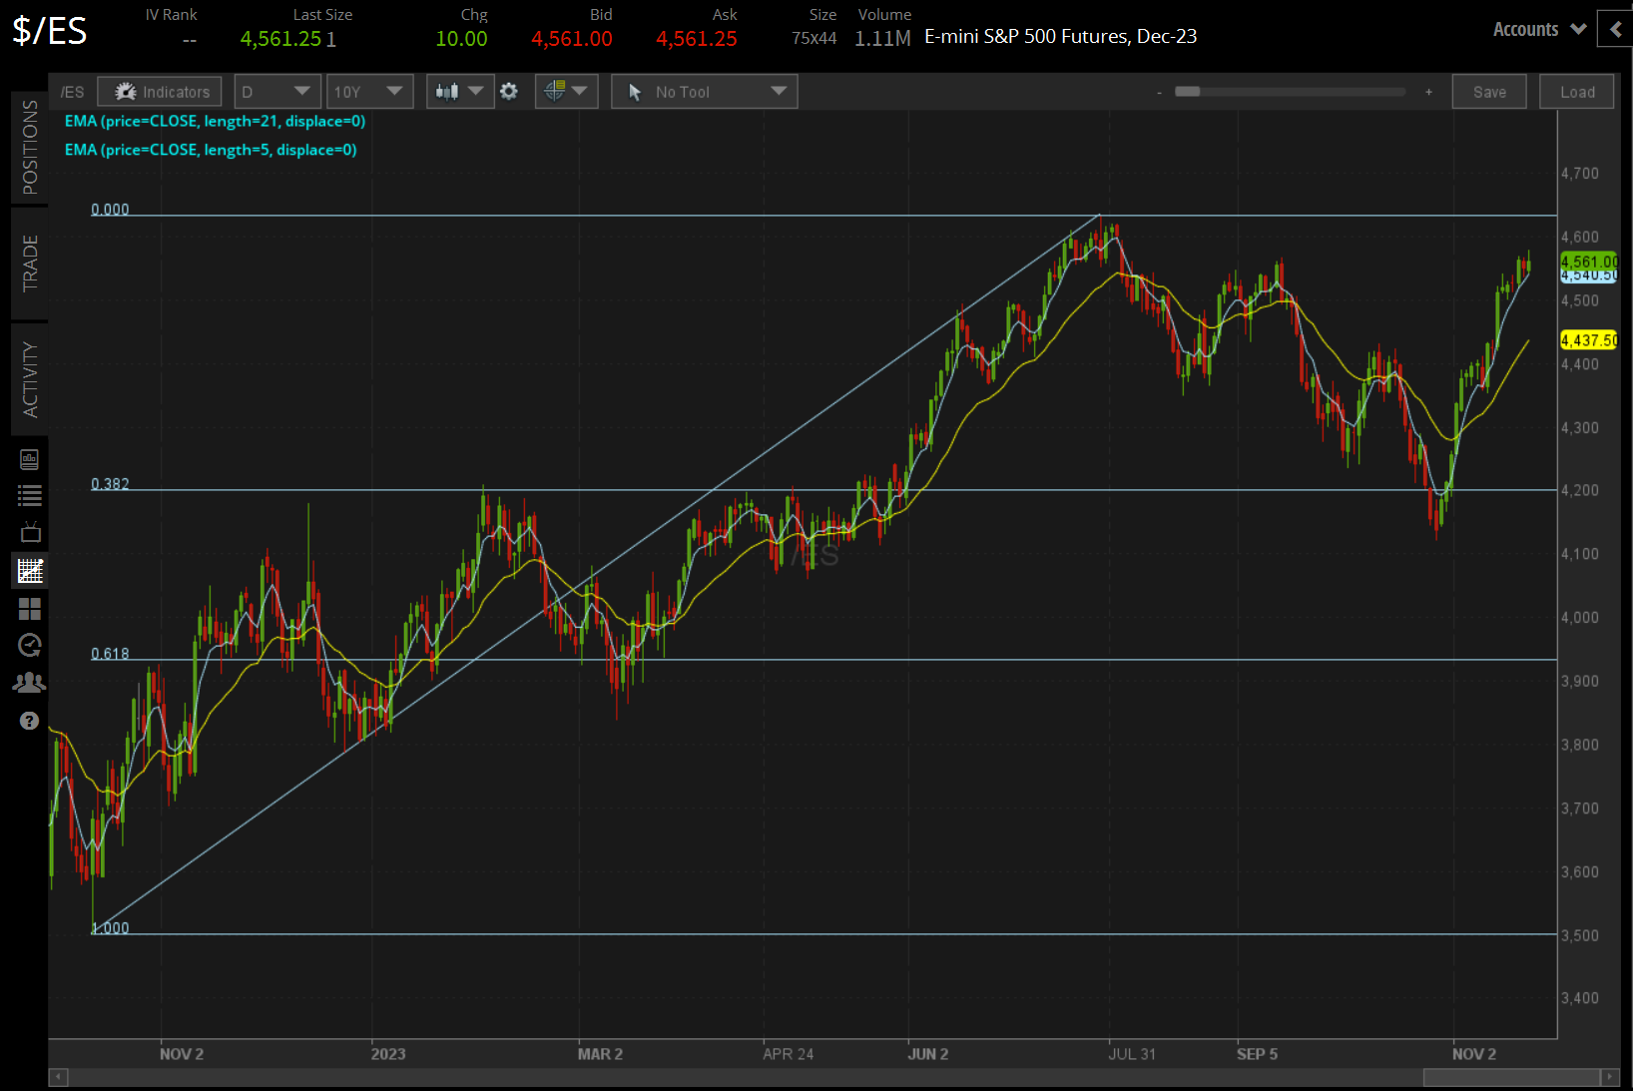Viewport: 1633px width, 1091px height.
Task: Click the Last price 4,561.25
Action: [280, 39]
